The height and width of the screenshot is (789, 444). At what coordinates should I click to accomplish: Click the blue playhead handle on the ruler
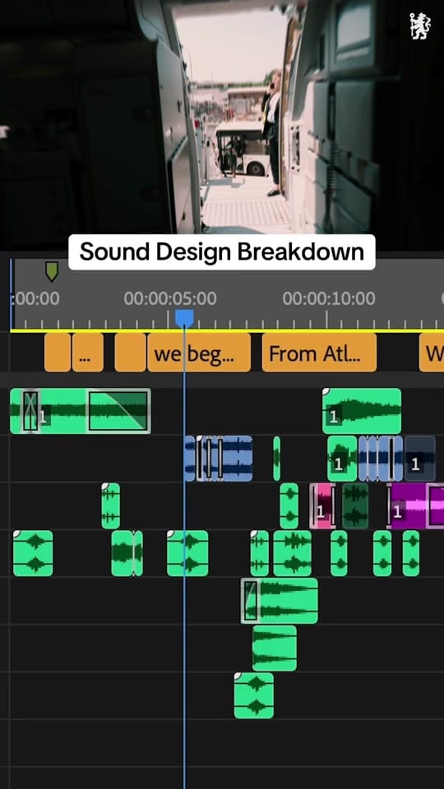(x=184, y=319)
